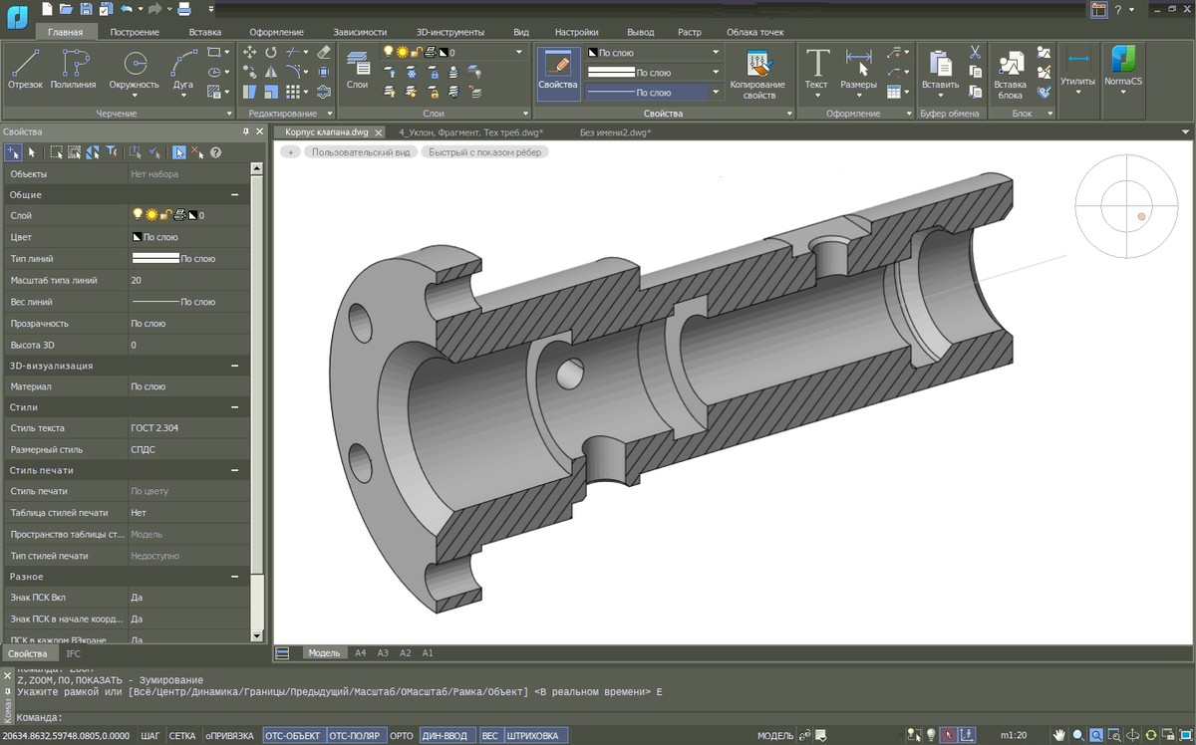Select the Размеры dimension tool
Screen dimensions: 1196x745
point(858,70)
